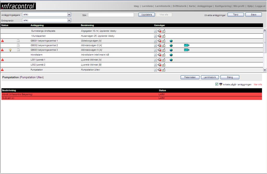Open the Mer info link
This screenshot has width=267, height=174.
coord(258,85)
